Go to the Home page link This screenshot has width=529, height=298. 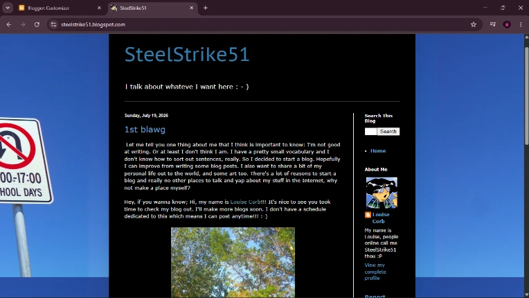click(378, 151)
